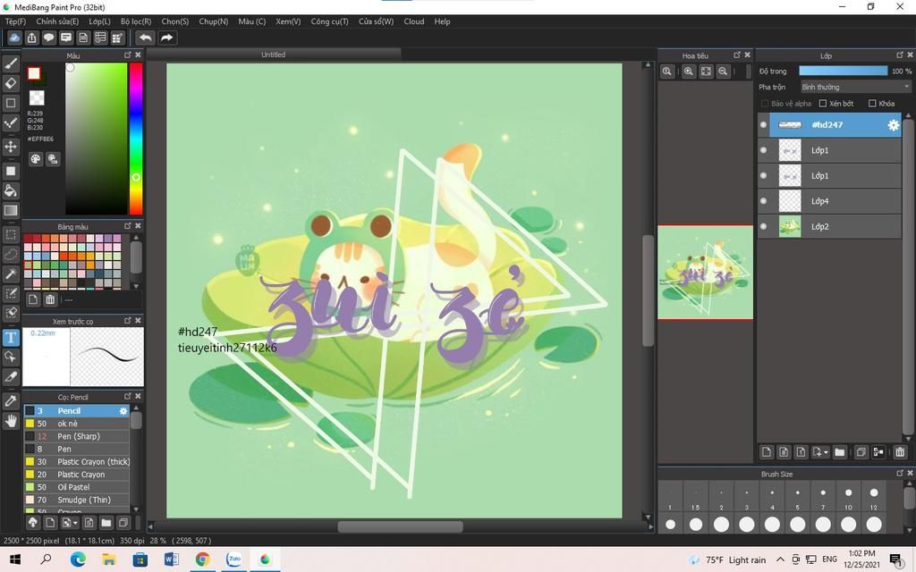Select the Eraser tool
The height and width of the screenshot is (572, 916).
click(x=11, y=83)
